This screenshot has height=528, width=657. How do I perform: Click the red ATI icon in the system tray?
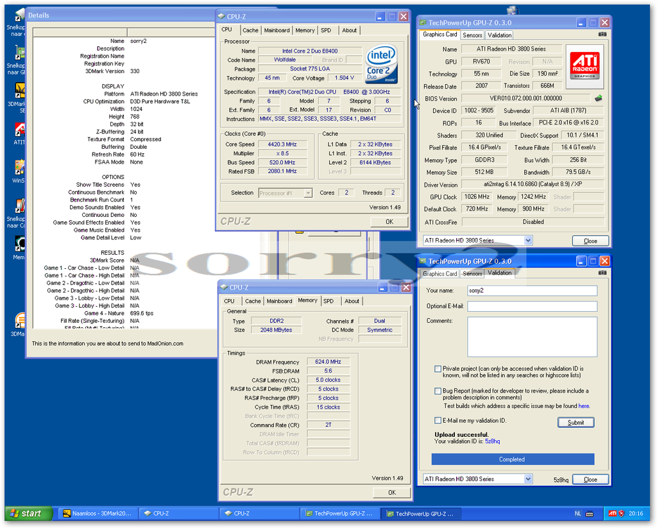612,513
